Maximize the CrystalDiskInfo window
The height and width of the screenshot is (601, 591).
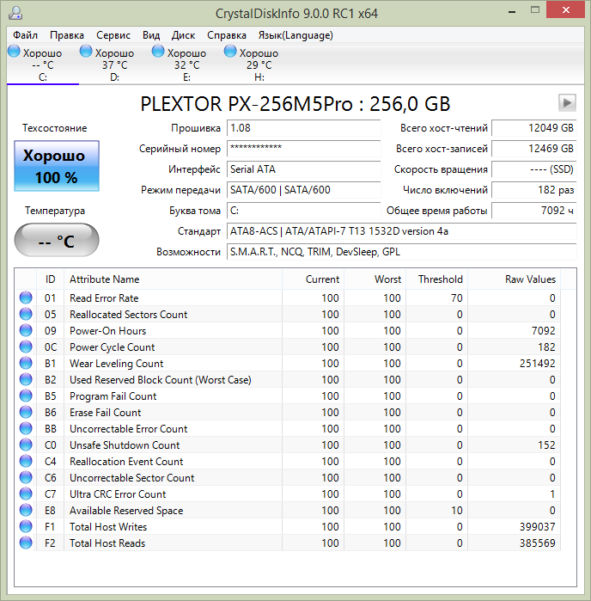pos(535,10)
